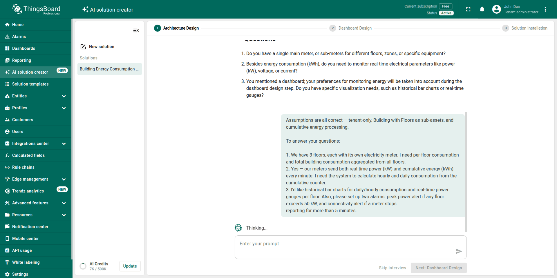Click the send prompt arrow icon

[458, 251]
